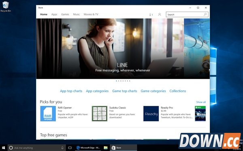
Task: Click the Readiy Pro title text
Action: click(x=167, y=108)
